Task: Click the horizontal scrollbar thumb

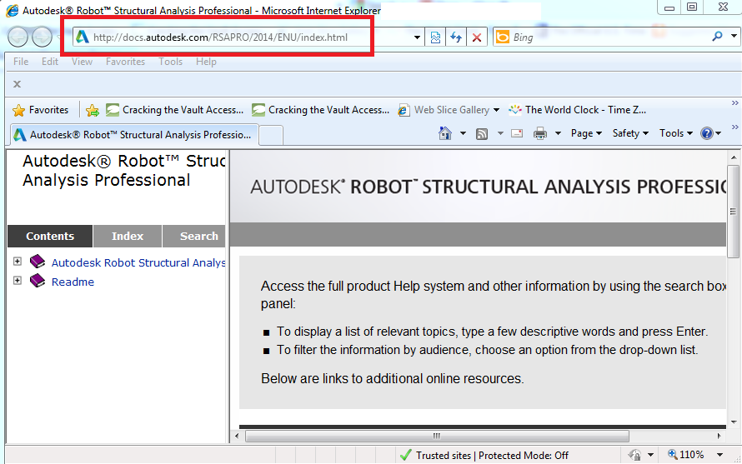Action: (437, 436)
